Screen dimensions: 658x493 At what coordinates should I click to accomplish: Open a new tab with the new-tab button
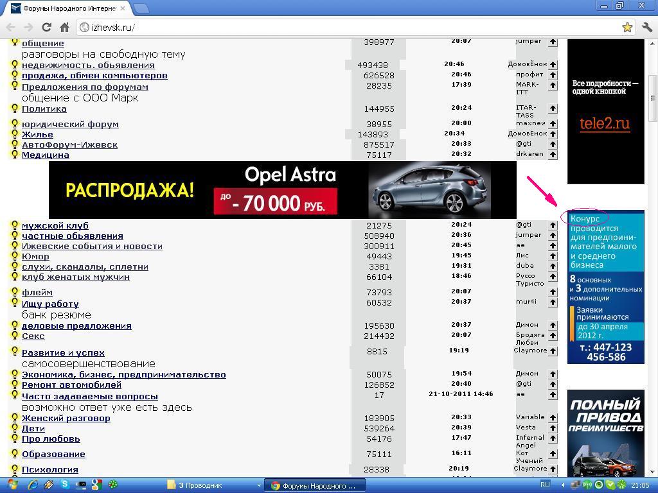(141, 8)
